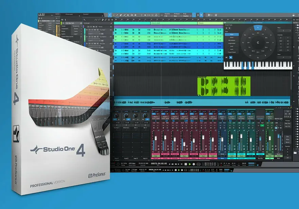Enable input monitor on Alto Sax track
The image size is (299, 209).
[98, 43]
